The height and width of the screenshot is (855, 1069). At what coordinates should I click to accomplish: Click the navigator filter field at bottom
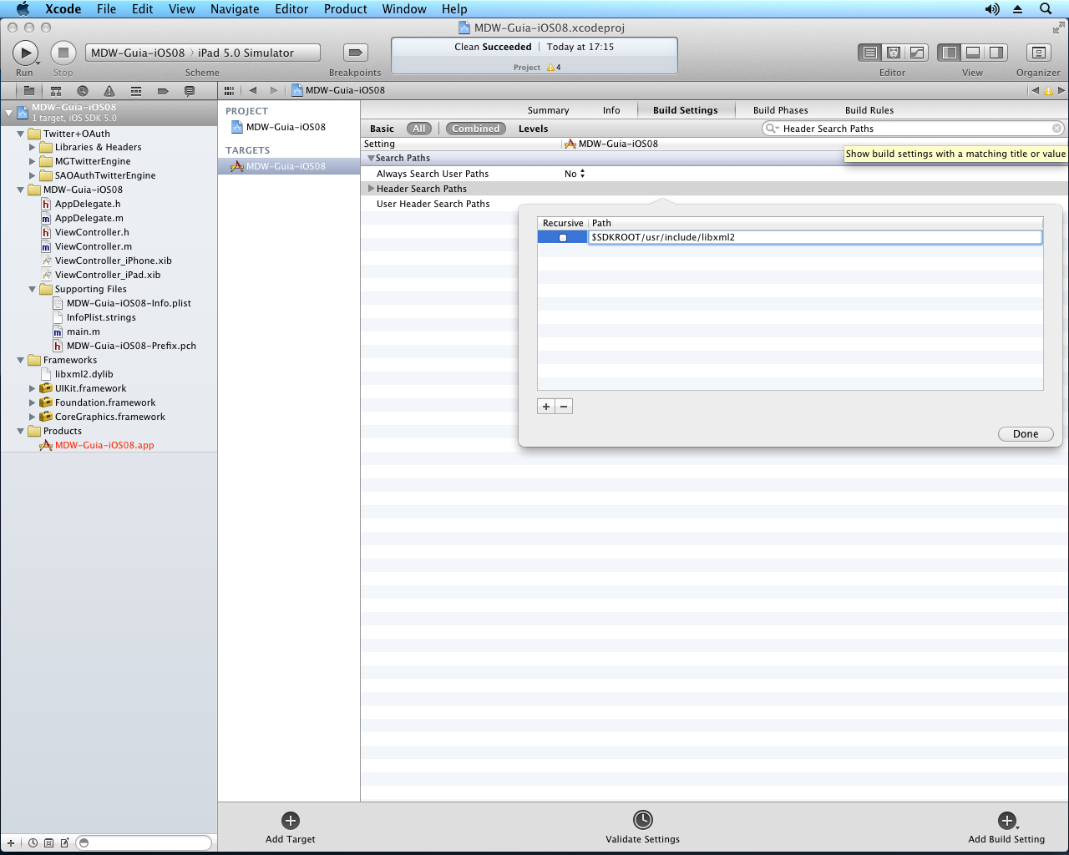144,843
